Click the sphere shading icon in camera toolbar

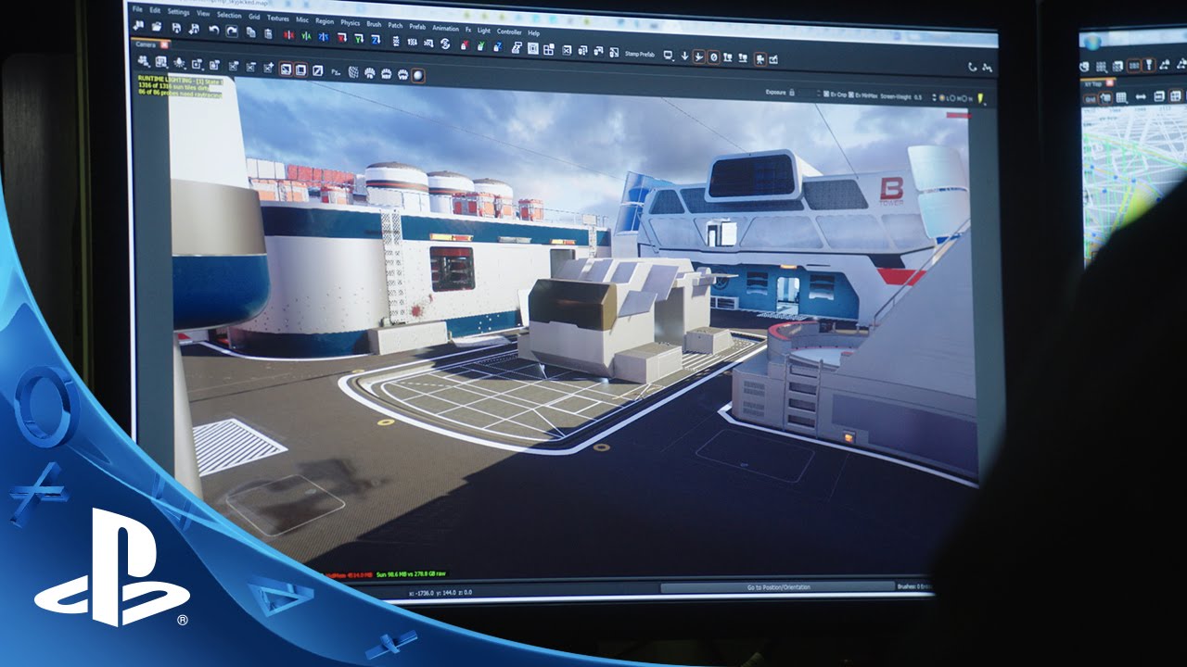click(418, 74)
